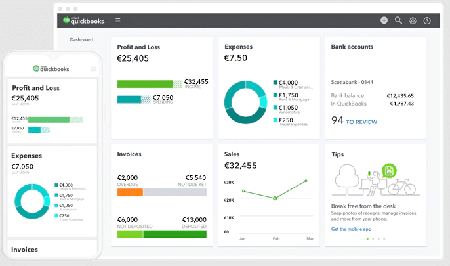Click the teal spending bar in Profit and Loss
The width and height of the screenshot is (450, 266).
pos(134,99)
